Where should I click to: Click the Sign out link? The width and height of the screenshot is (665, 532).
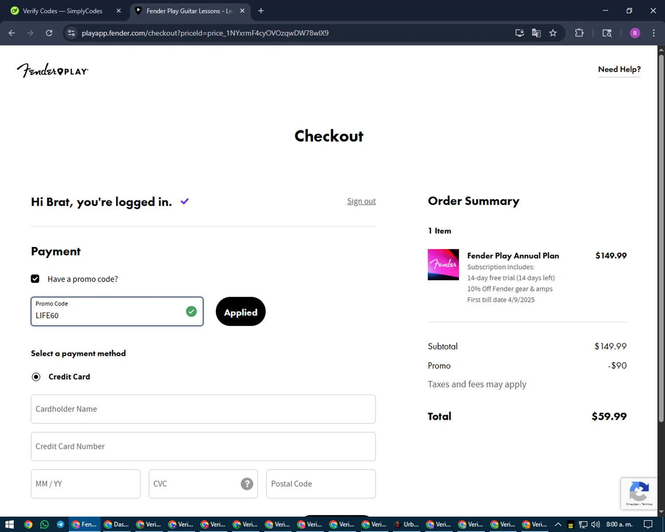pos(361,201)
